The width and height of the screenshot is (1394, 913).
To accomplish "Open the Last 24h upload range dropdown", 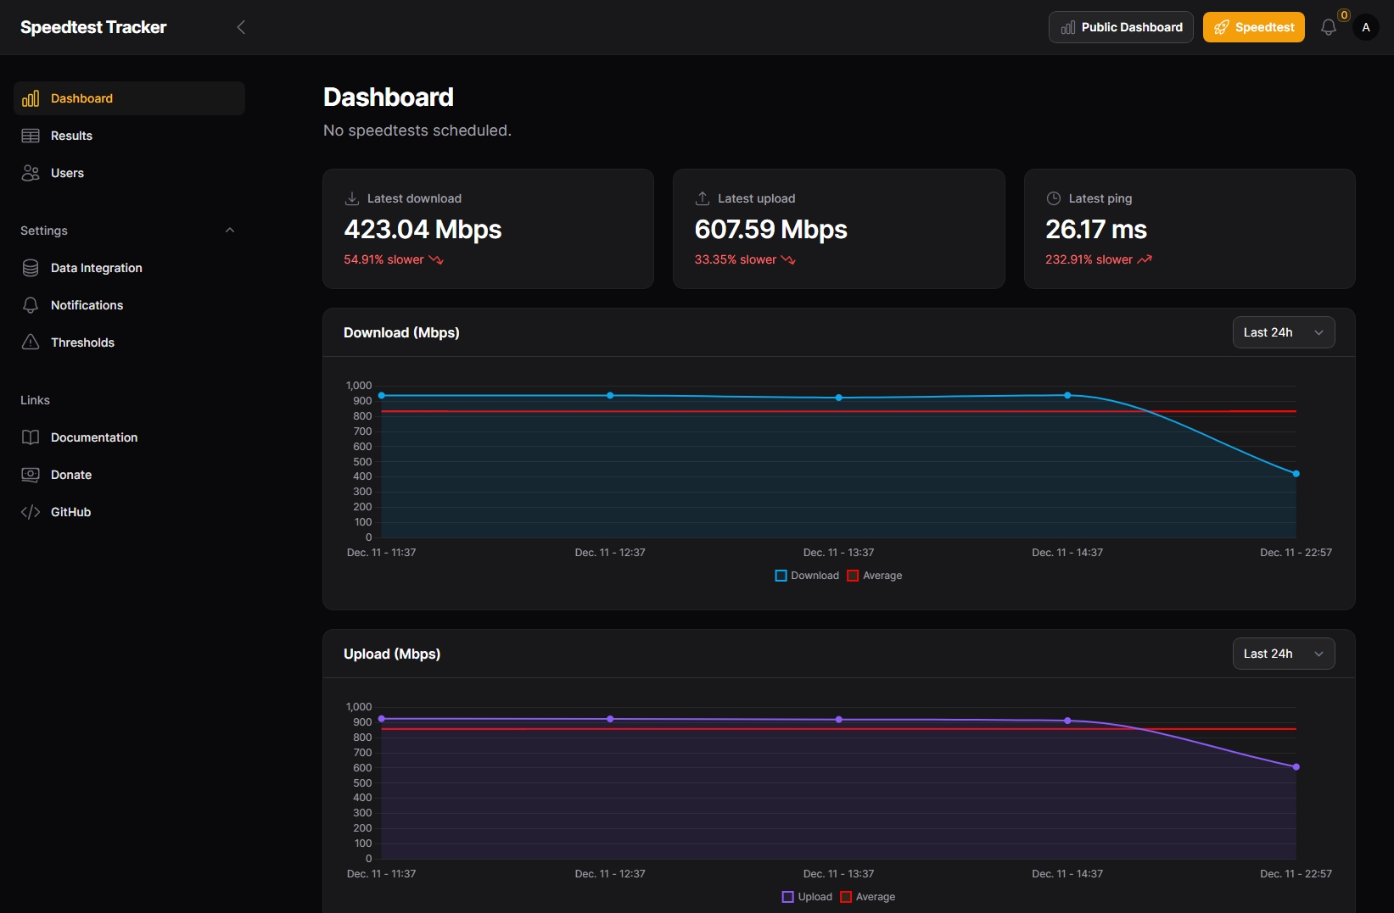I will (1283, 654).
